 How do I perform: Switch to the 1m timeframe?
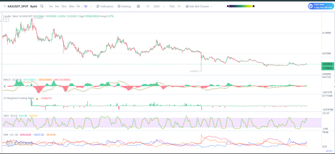tap(51, 6)
